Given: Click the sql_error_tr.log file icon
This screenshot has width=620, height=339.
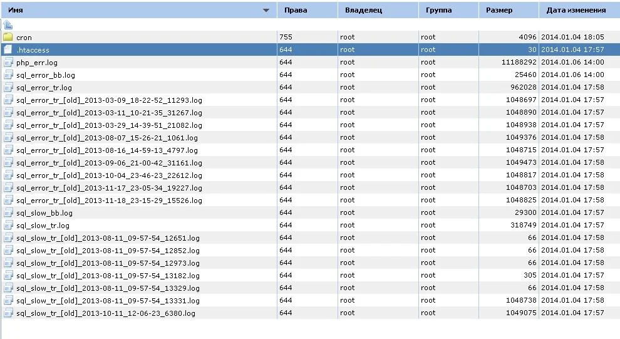Looking at the screenshot, I should [8, 88].
